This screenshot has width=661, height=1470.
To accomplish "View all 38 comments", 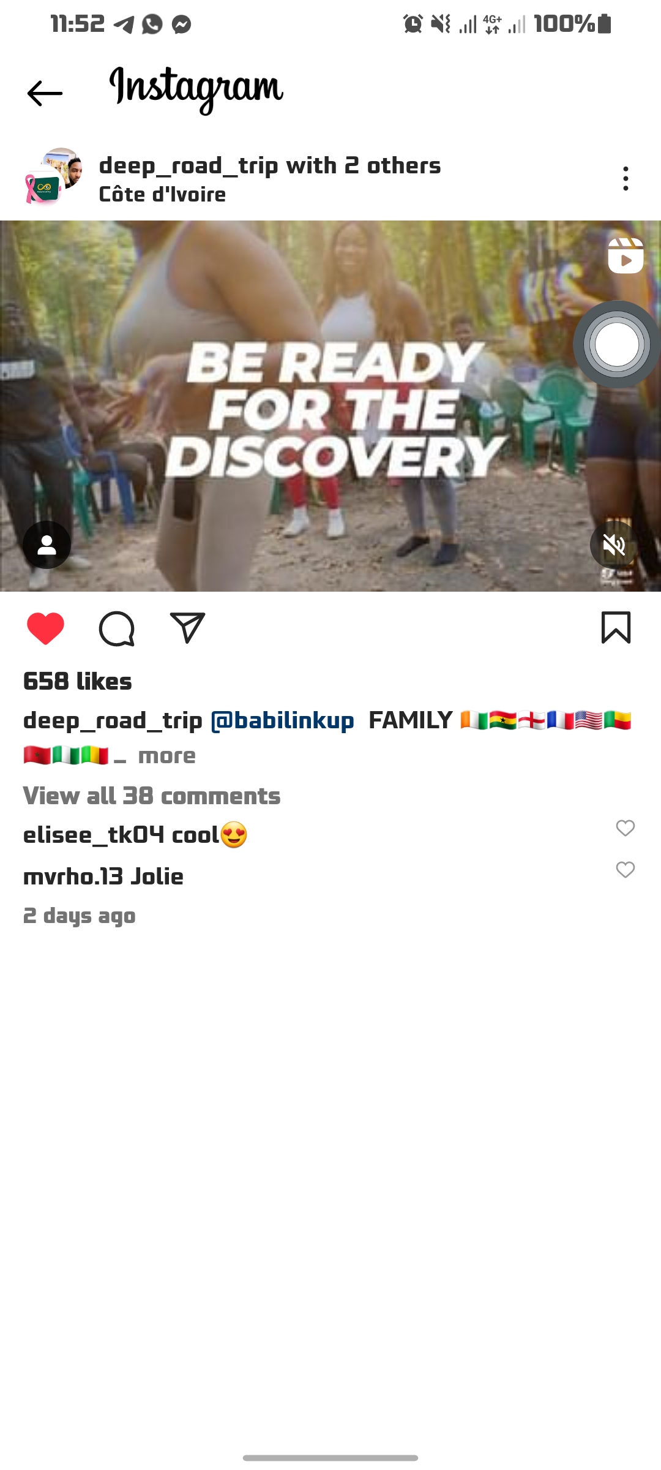I will click(152, 796).
